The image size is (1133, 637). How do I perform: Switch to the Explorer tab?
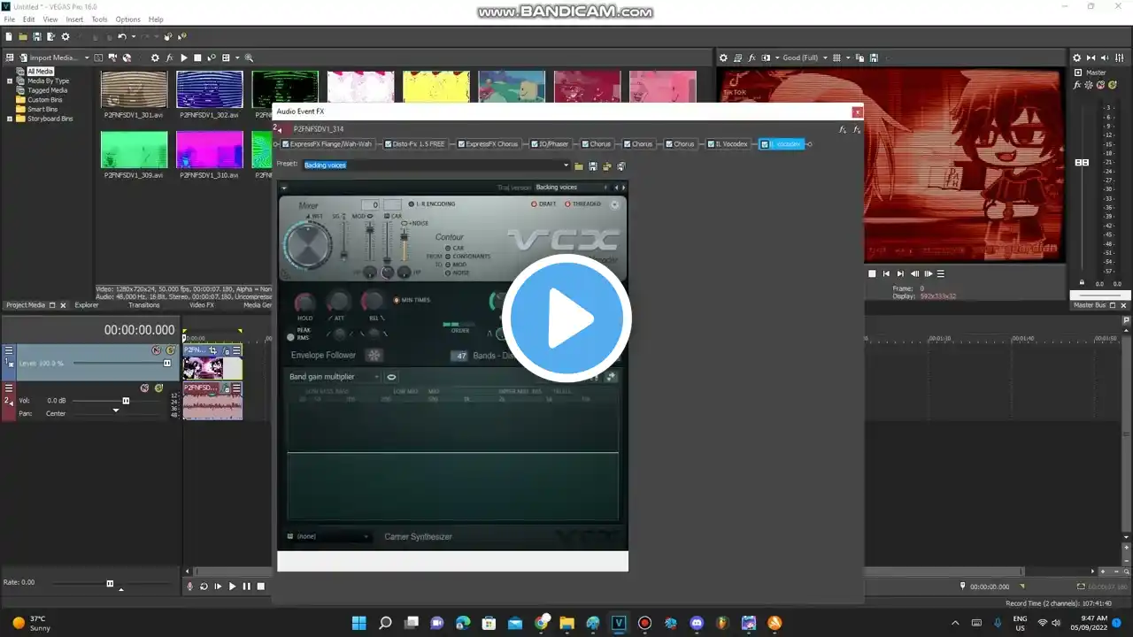coord(87,305)
